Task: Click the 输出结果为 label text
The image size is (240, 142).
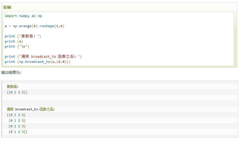Action: point(11,72)
